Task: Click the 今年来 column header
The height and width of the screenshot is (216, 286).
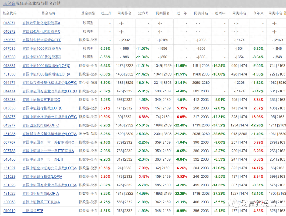Action: [x=258, y=13]
